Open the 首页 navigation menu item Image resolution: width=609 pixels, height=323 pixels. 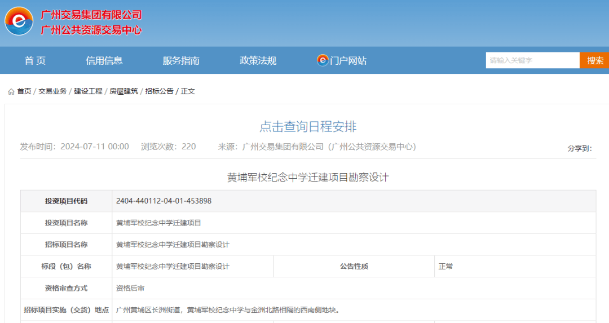tap(35, 60)
